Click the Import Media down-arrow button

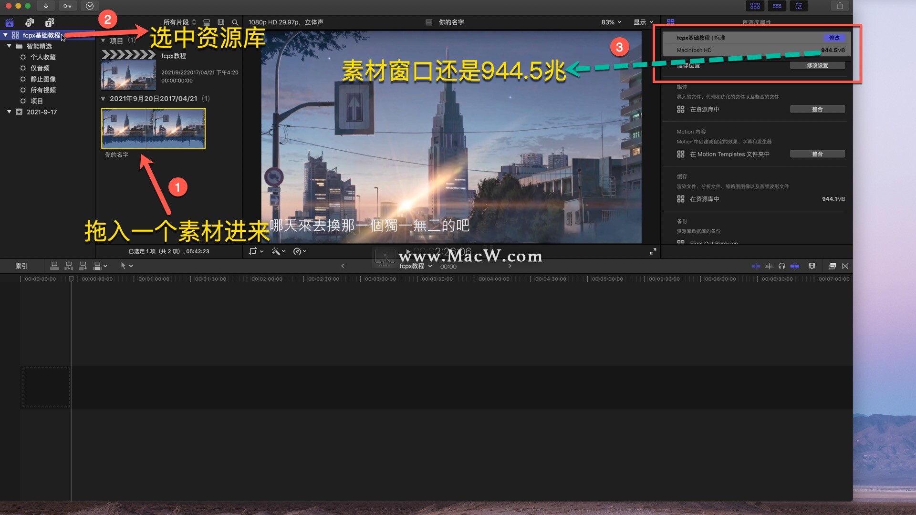click(x=46, y=6)
